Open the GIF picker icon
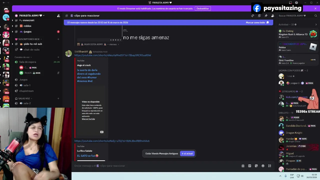 point(249,166)
